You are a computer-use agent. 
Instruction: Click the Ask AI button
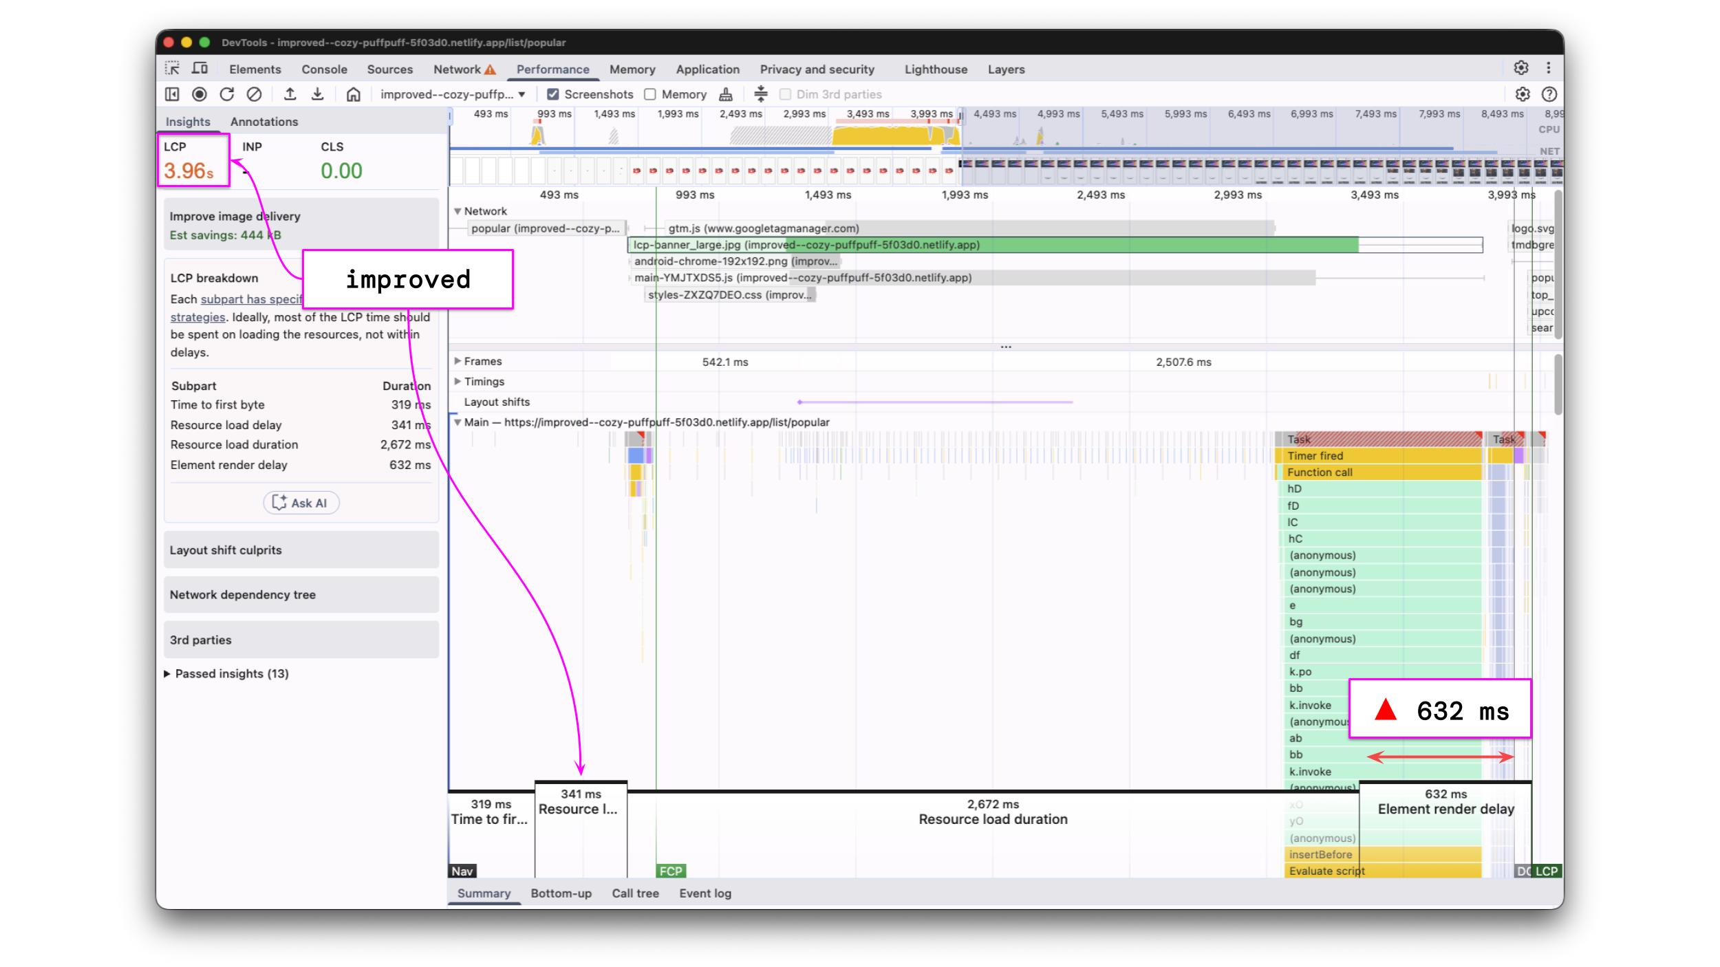[301, 503]
